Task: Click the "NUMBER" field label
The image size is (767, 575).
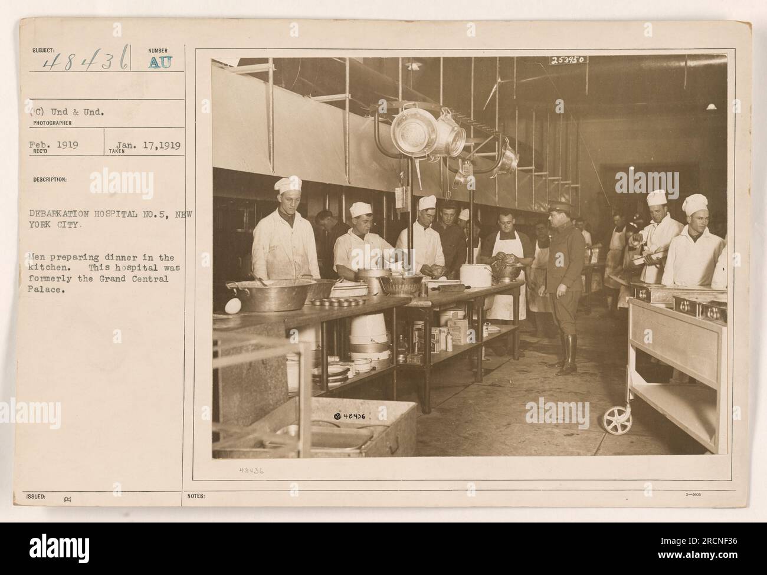Action: coord(158,50)
